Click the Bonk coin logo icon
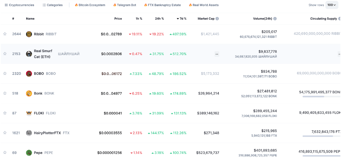Image resolution: width=345 pixels, height=160 pixels. coord(29,93)
